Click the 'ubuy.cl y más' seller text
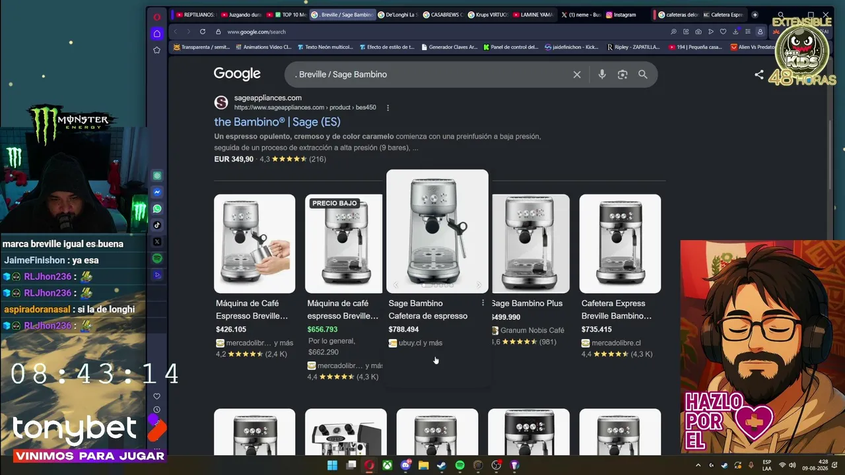Screen dimensions: 845x475 click(x=421, y=343)
